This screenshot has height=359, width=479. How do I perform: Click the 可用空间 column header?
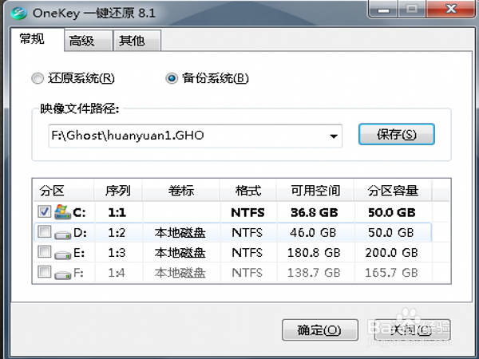[x=315, y=191]
